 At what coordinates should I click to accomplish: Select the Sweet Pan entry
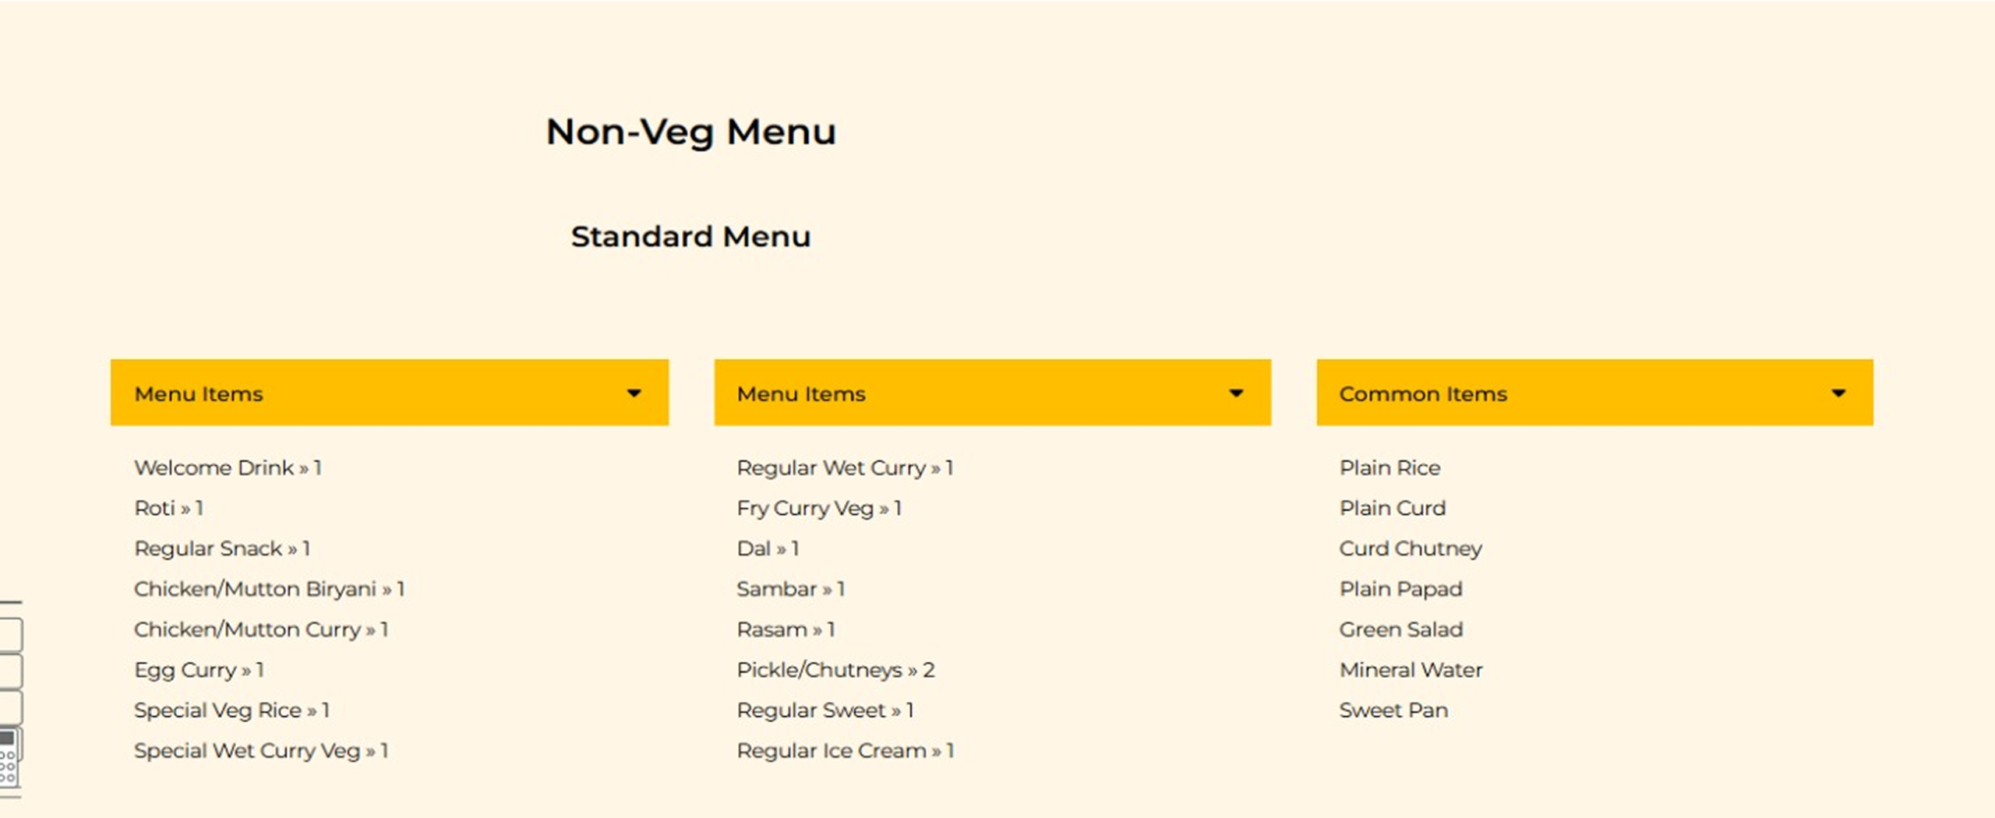[1393, 710]
